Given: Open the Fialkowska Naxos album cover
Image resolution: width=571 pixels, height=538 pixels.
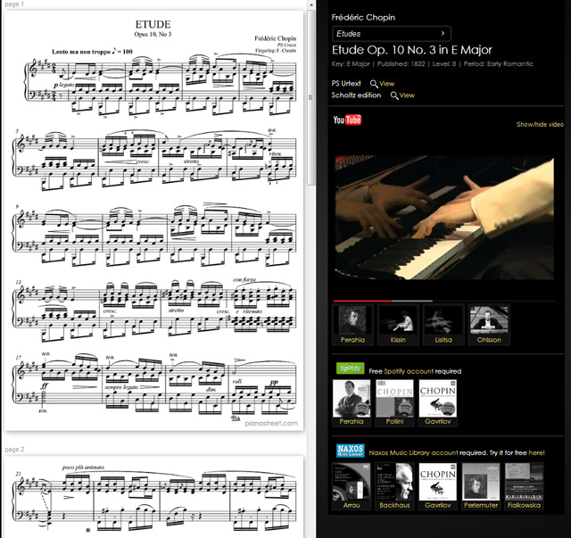Looking at the screenshot, I should [524, 482].
